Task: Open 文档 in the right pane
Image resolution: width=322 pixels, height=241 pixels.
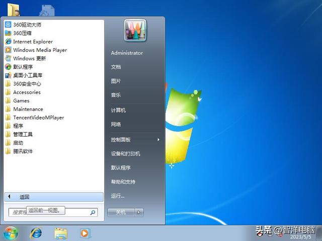Action: tap(116, 67)
